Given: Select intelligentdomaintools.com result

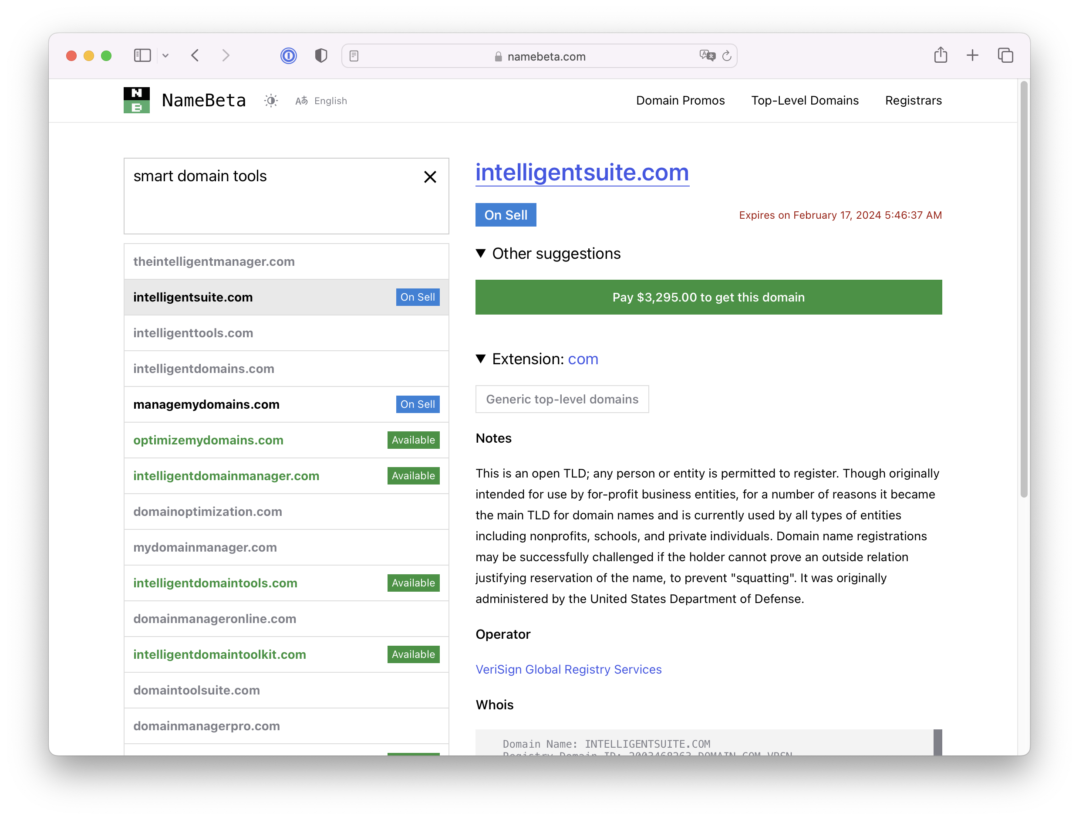Looking at the screenshot, I should pos(287,583).
